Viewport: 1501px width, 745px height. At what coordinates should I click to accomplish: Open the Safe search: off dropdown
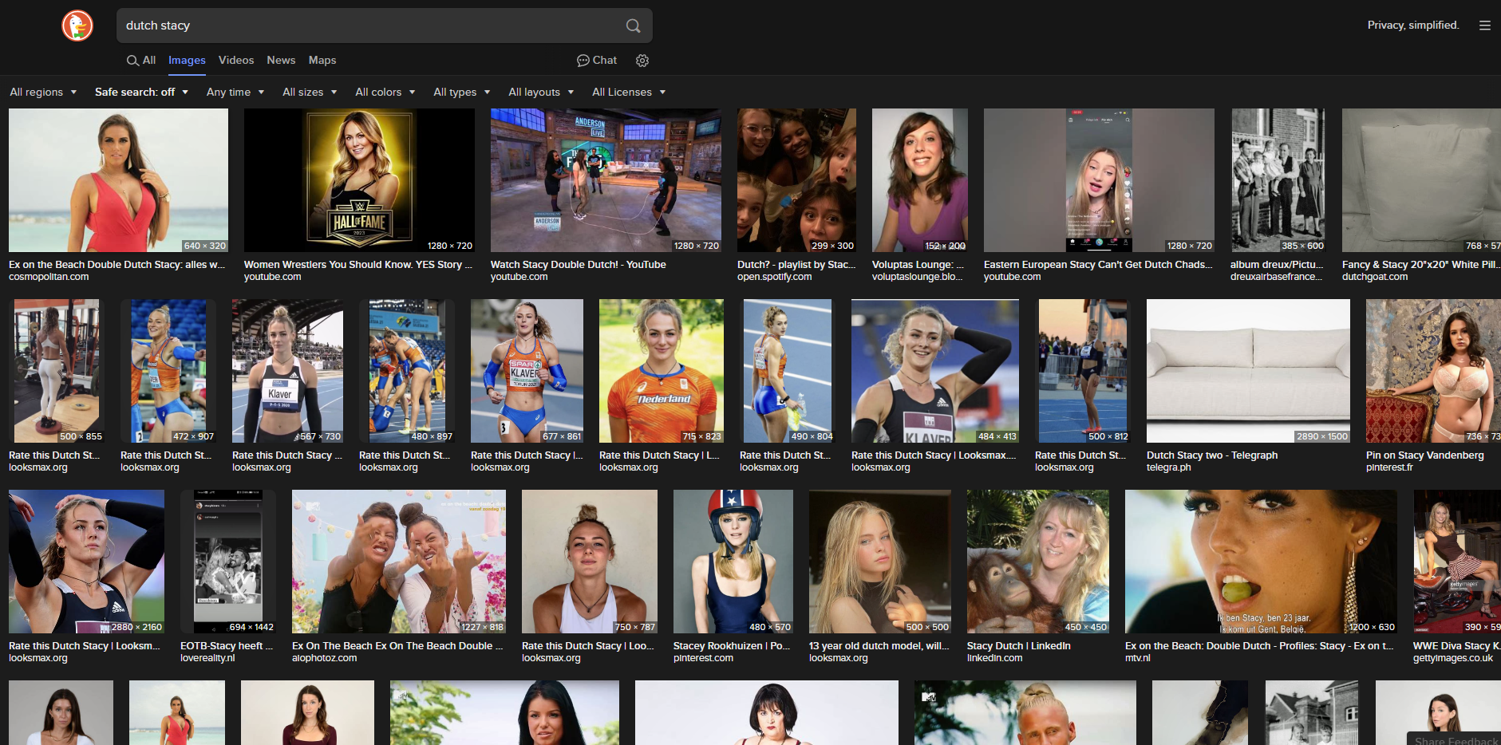pyautogui.click(x=141, y=93)
